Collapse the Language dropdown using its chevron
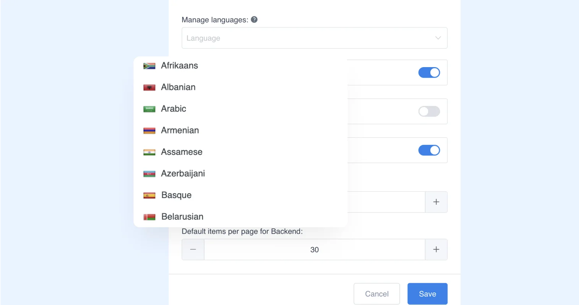This screenshot has width=579, height=305. tap(438, 38)
